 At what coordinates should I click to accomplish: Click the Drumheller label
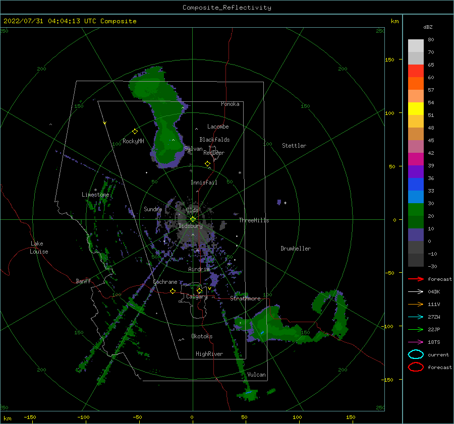click(296, 249)
